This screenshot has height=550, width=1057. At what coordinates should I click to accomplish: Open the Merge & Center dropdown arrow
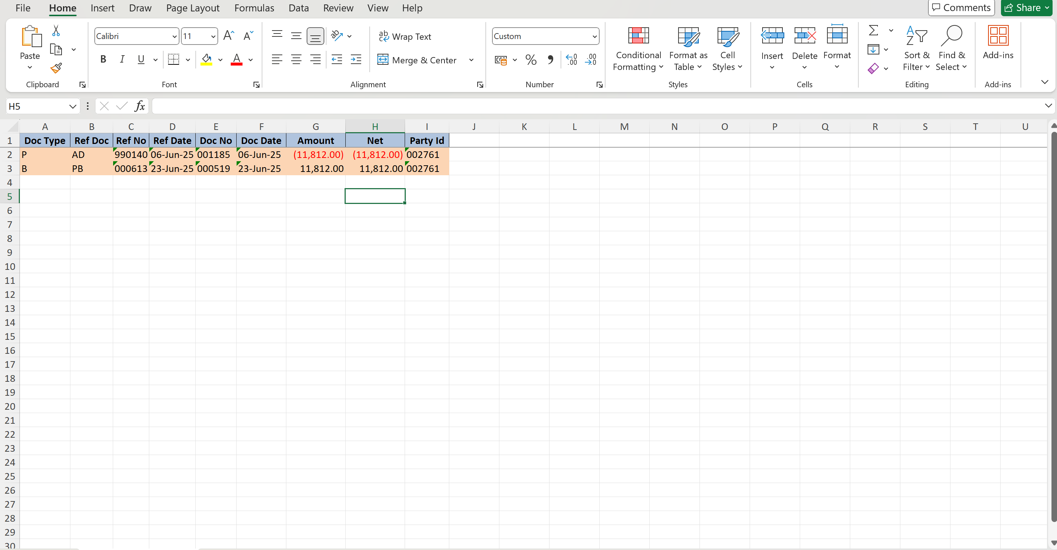coord(471,60)
